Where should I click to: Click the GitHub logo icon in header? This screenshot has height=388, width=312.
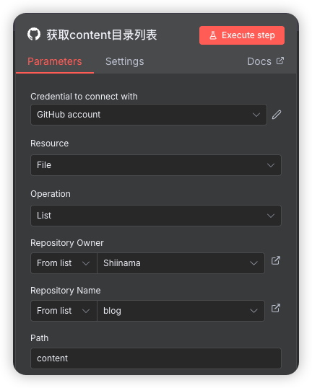point(34,35)
